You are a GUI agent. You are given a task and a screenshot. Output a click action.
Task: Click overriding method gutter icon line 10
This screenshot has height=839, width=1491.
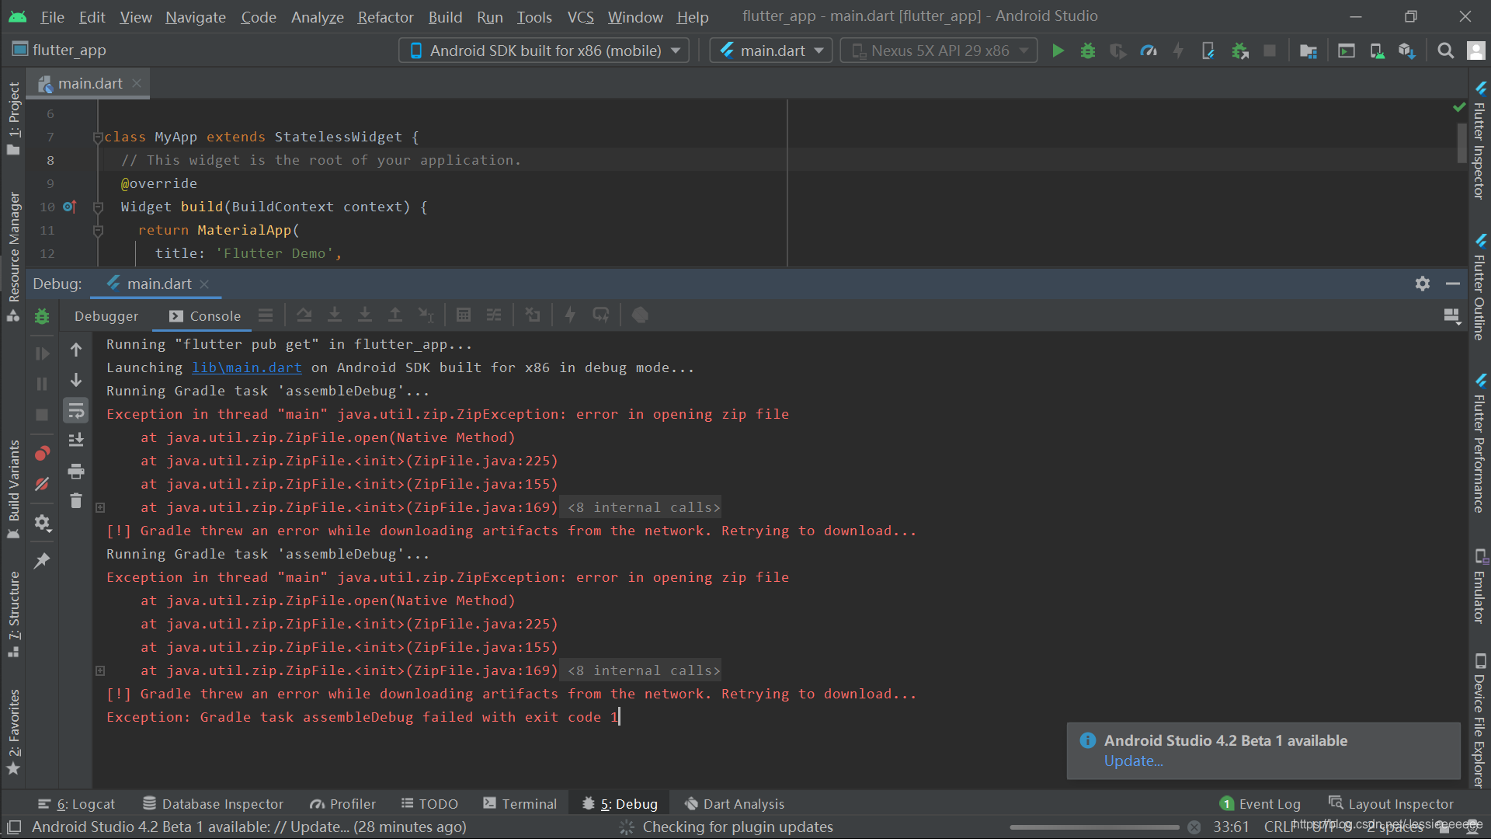pyautogui.click(x=69, y=207)
